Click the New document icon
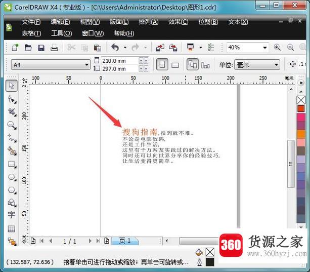Image resolution: width=310 pixels, height=272 pixels. (15, 48)
